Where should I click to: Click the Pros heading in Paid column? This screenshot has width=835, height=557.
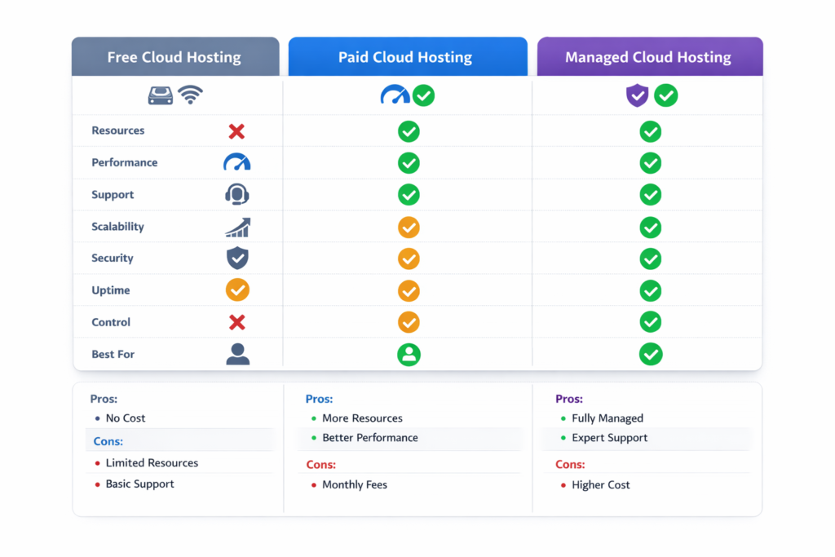pos(319,399)
